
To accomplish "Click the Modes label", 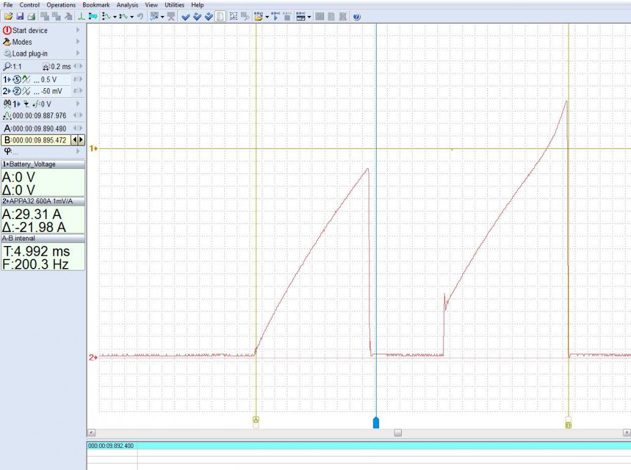I will 22,42.
